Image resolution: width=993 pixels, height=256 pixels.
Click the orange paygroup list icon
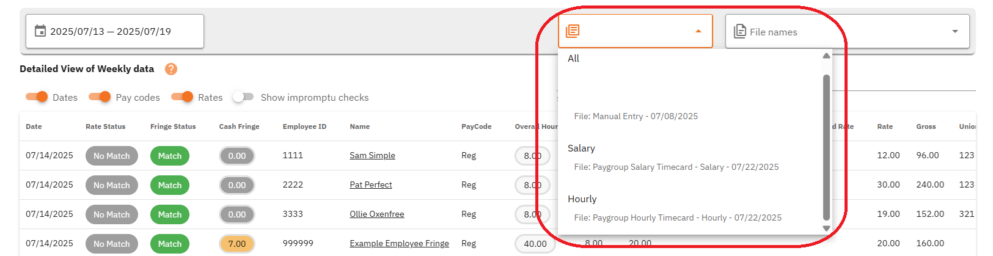pos(573,31)
